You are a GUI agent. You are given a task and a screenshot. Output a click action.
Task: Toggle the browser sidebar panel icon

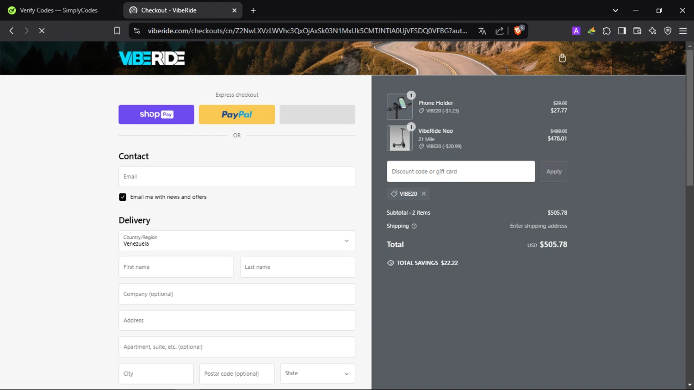622,31
